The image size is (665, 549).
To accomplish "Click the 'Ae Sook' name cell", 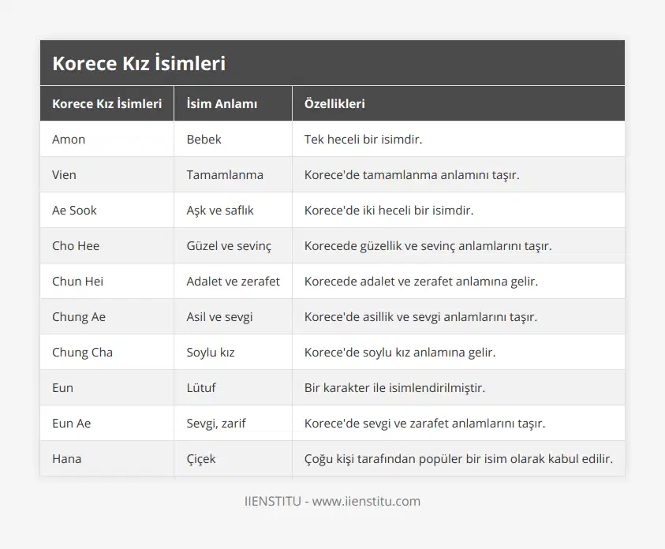I will [75, 210].
